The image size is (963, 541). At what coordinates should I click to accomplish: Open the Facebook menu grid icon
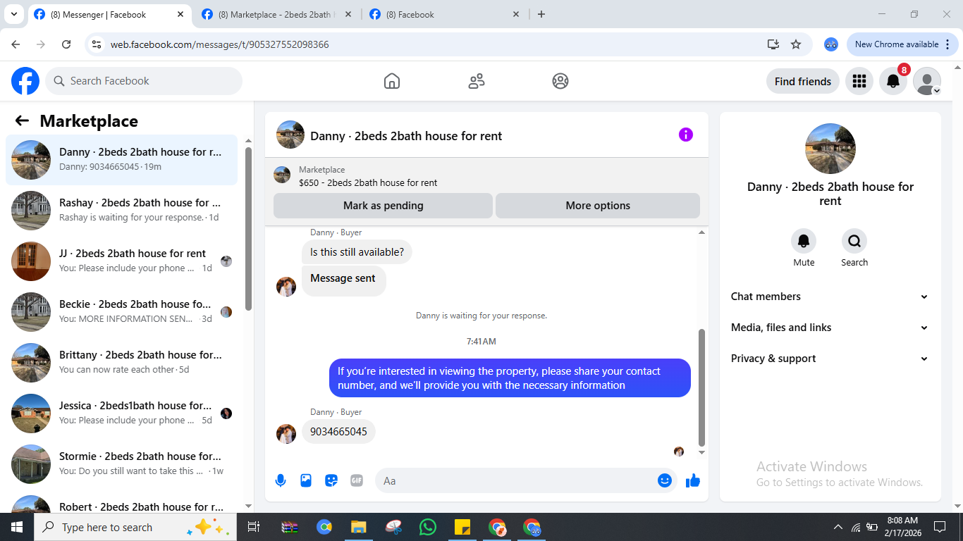click(x=859, y=81)
